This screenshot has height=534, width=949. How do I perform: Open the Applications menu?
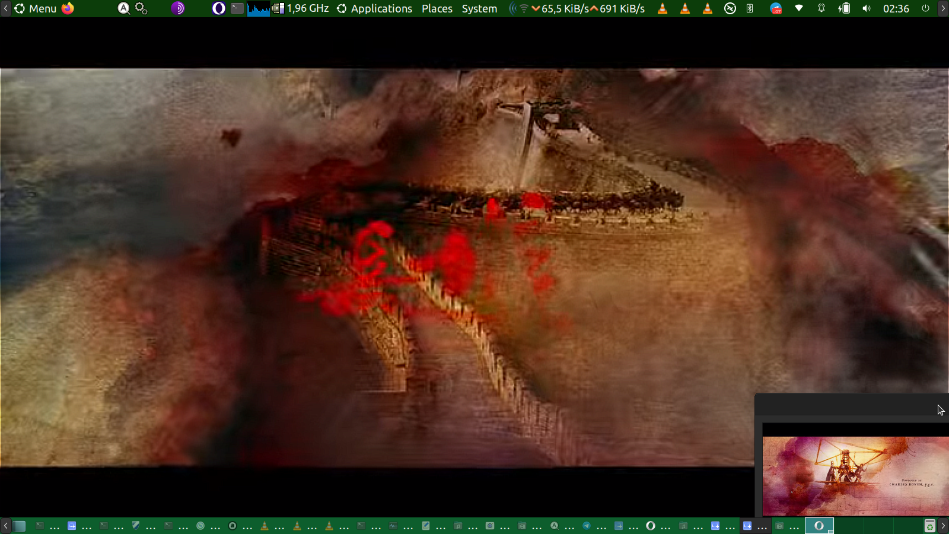[x=374, y=8]
